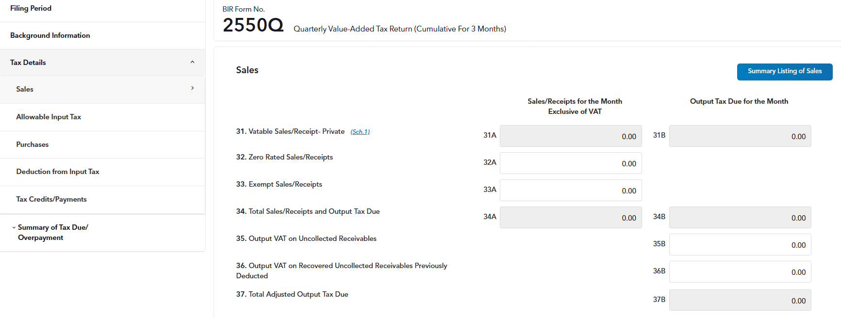This screenshot has height=318, width=841.
Task: Open Filing Period section
Action: coord(31,8)
